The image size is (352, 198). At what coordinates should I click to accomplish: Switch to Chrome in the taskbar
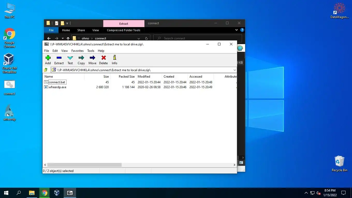[x=45, y=193]
